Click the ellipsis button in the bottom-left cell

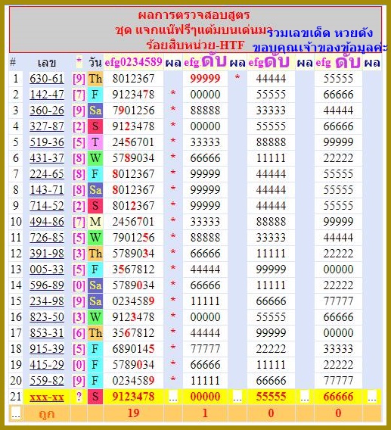[16, 413]
